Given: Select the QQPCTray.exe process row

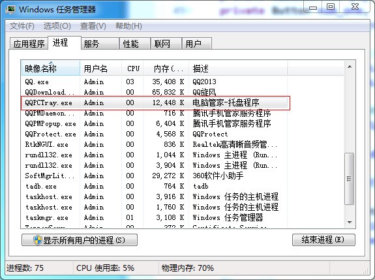Looking at the screenshot, I should pyautogui.click(x=155, y=103).
